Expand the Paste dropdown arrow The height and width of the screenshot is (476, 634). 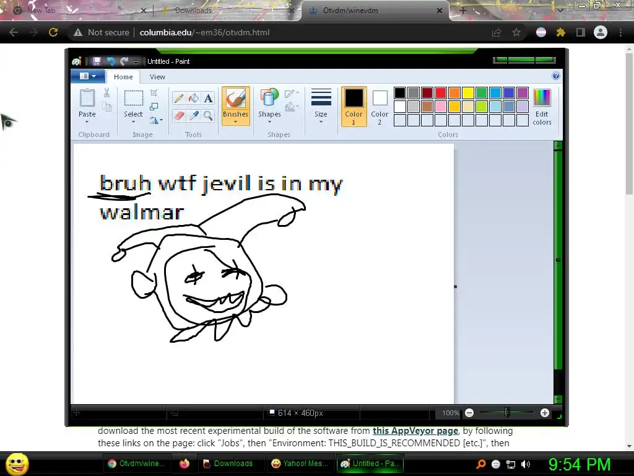click(87, 122)
